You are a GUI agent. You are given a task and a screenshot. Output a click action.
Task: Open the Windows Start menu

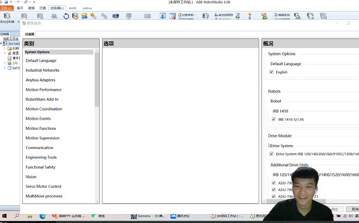click(x=4, y=216)
